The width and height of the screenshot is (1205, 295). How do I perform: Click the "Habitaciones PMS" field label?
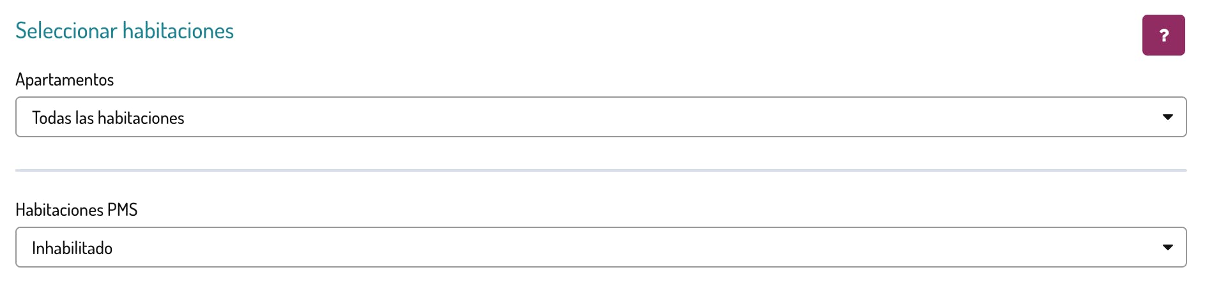[x=76, y=210]
